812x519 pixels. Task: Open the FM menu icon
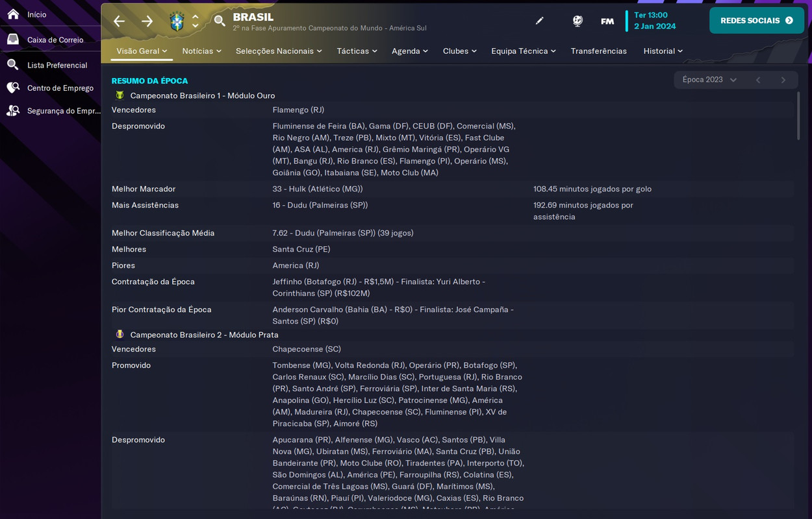coord(607,21)
